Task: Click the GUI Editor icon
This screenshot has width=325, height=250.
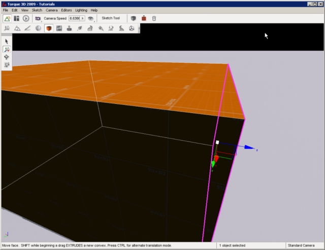Action: tap(17, 18)
